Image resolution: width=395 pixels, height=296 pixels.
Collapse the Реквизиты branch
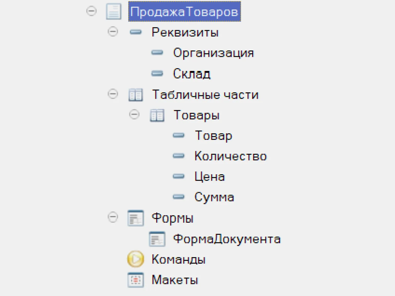point(113,32)
